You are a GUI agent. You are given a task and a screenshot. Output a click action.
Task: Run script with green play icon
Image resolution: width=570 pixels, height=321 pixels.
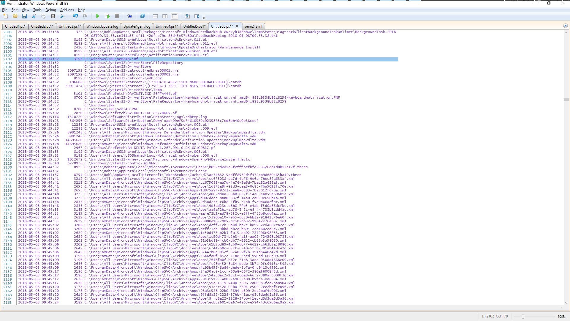[x=97, y=16]
